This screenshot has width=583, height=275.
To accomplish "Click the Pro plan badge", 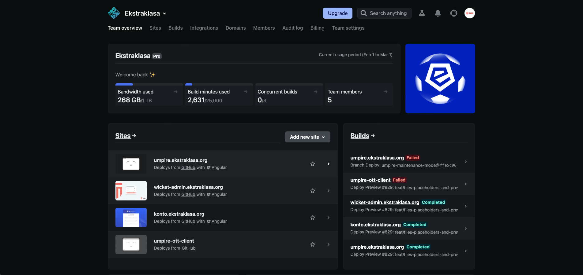I will coord(157,56).
